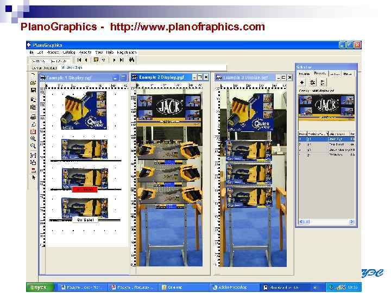
Task: Select the magnifier zoom tool in left toolbar
Action: click(33, 146)
